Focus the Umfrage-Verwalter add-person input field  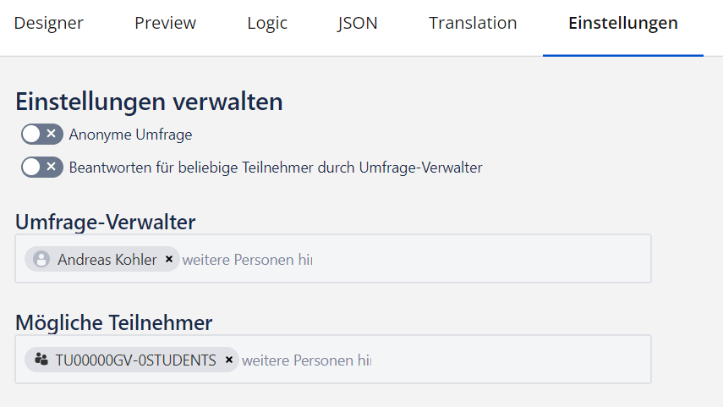pos(406,260)
